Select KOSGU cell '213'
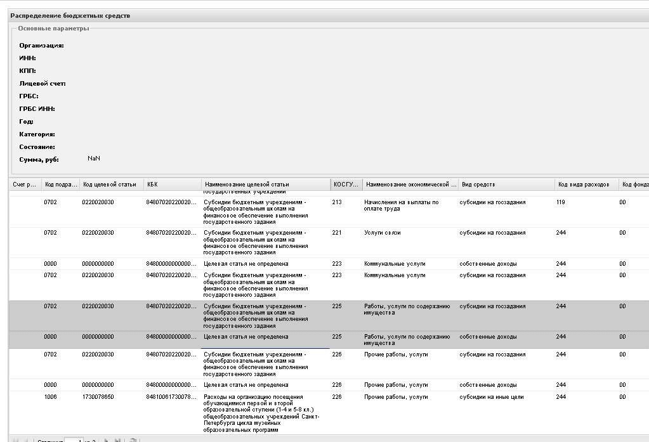 click(337, 202)
